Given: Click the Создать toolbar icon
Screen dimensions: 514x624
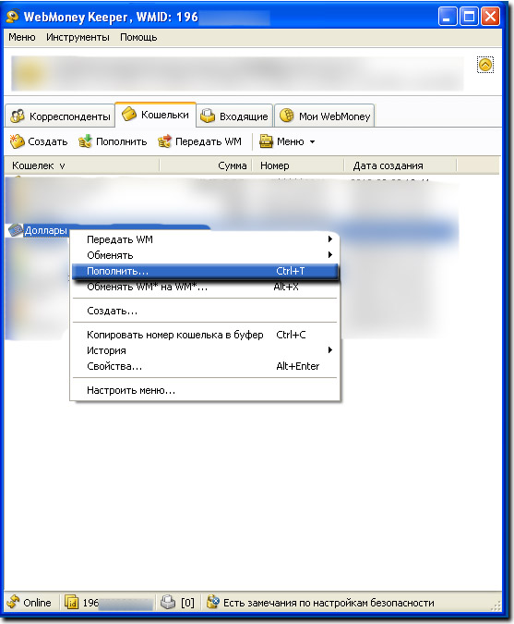Looking at the screenshot, I should point(18,141).
